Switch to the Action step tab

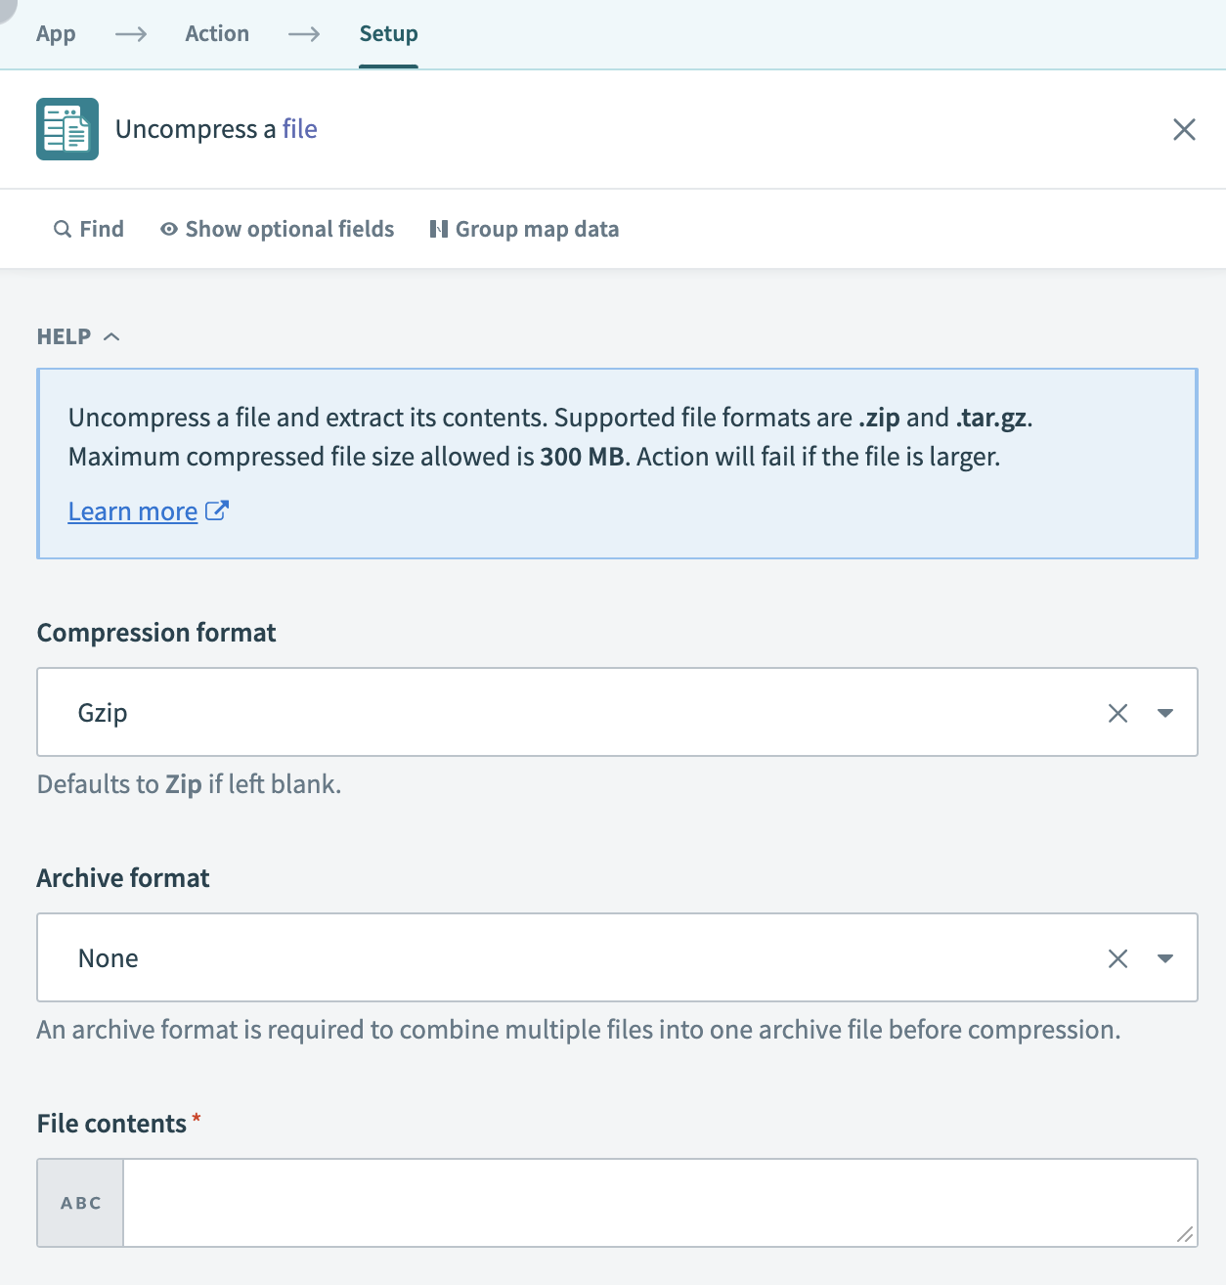click(x=217, y=33)
